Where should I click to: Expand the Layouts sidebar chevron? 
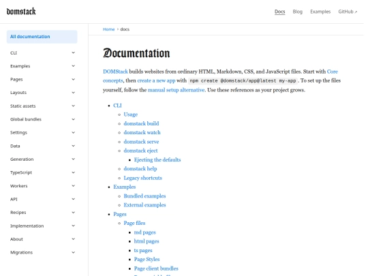coord(73,93)
